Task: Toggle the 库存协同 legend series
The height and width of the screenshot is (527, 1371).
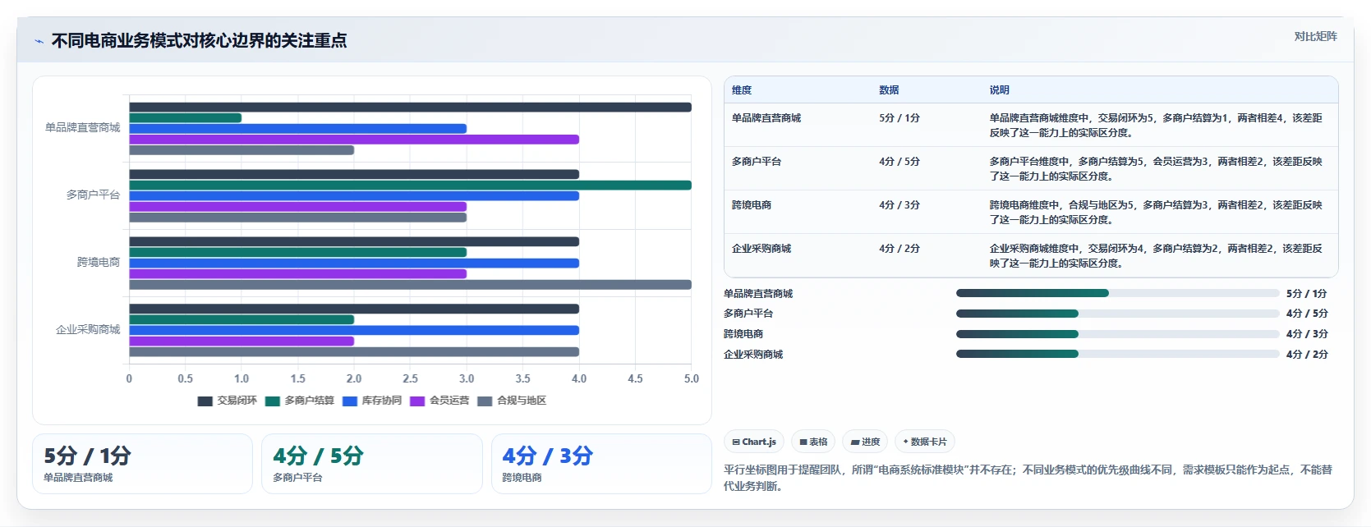Action: 372,401
